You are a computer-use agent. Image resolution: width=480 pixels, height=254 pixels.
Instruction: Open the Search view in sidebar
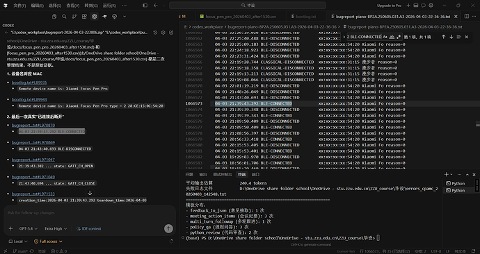64,17
